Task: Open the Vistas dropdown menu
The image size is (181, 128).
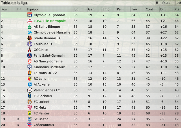Action: click(x=165, y=3)
